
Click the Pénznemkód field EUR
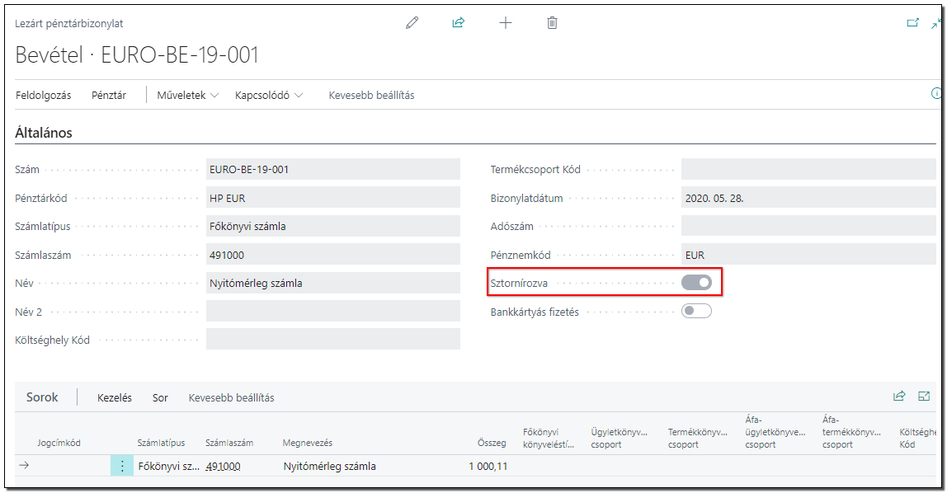[x=808, y=255]
